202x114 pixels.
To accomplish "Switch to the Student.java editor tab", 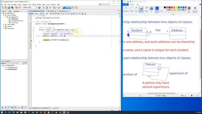I will click(53, 11).
